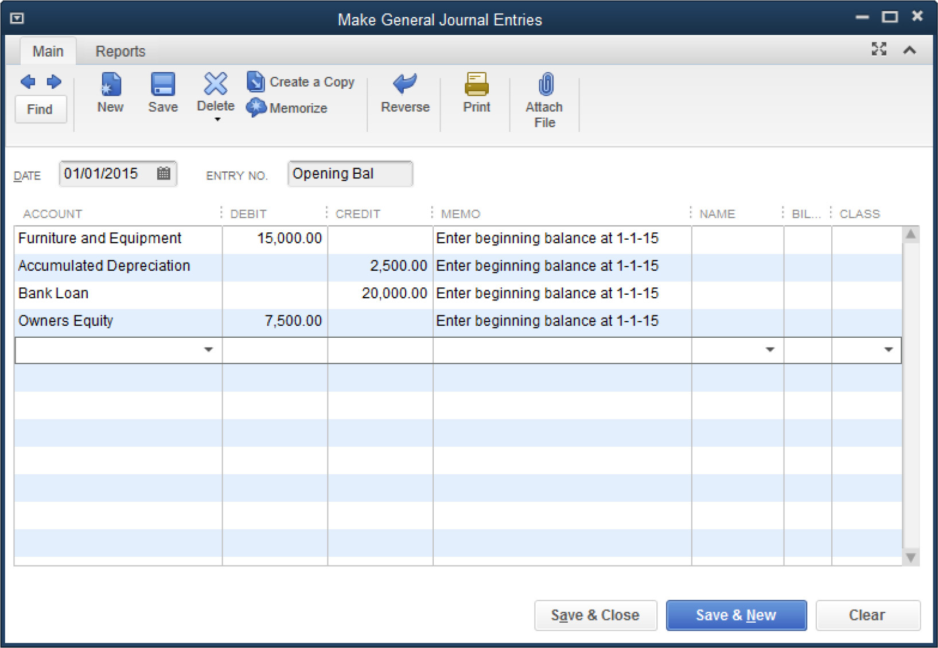The image size is (938, 648).
Task: Click the scrollbar up arrow
Action: pyautogui.click(x=910, y=234)
